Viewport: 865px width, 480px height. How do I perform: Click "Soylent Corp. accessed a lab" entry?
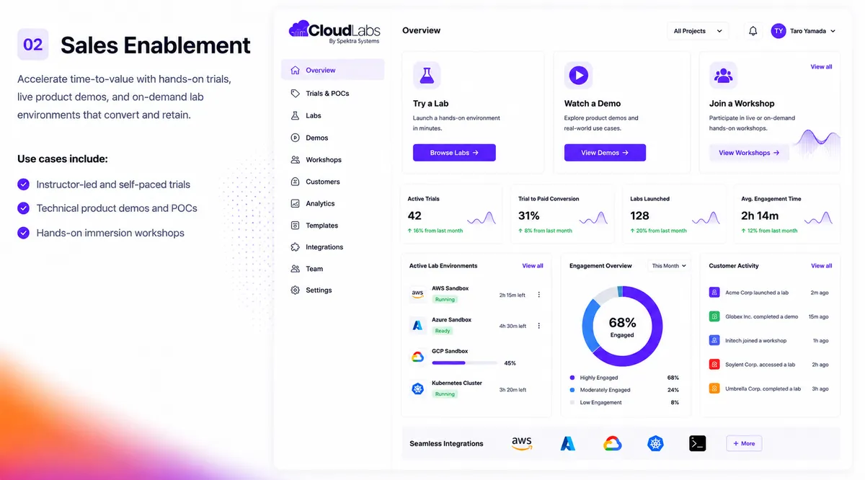760,365
